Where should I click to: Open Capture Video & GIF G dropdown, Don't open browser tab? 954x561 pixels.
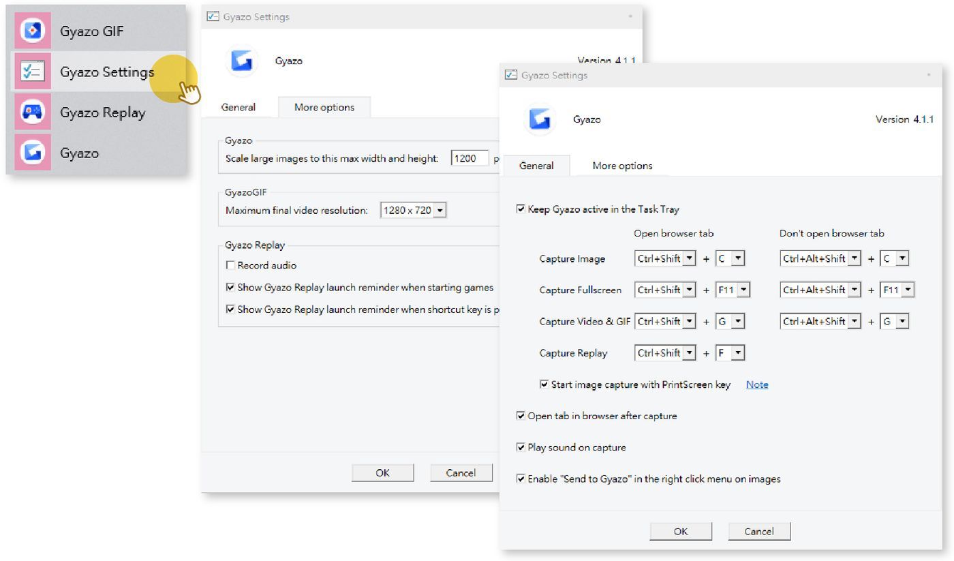coord(895,321)
